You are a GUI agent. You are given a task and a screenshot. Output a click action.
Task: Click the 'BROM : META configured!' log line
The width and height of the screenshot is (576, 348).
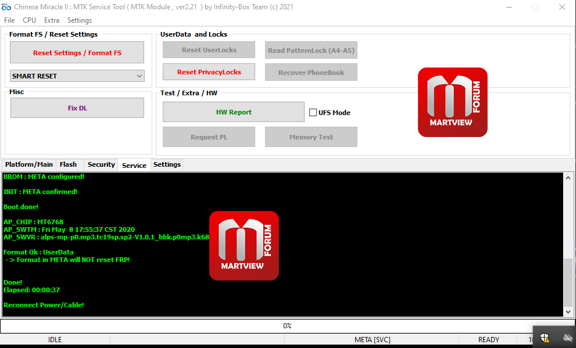click(44, 177)
